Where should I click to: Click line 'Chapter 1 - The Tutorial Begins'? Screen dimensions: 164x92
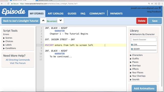[x=69, y=34]
